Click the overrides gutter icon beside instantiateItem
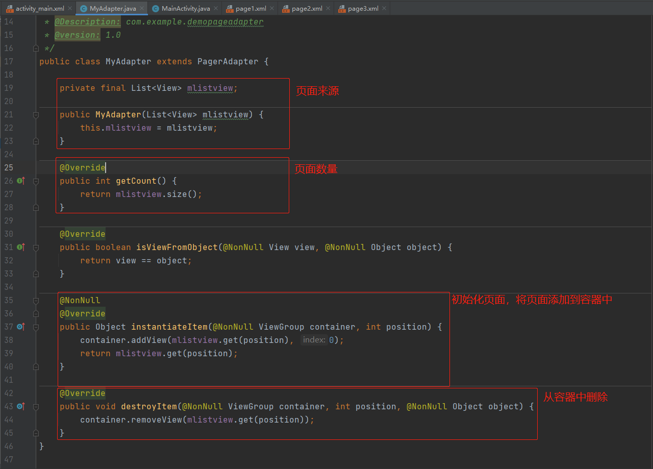Screen dimensions: 653x469 click(x=21, y=327)
